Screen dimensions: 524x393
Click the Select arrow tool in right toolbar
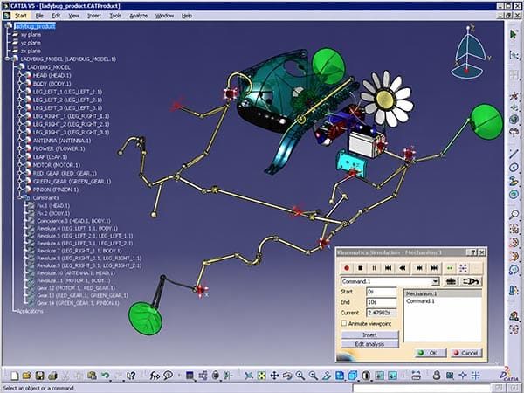[x=514, y=34]
